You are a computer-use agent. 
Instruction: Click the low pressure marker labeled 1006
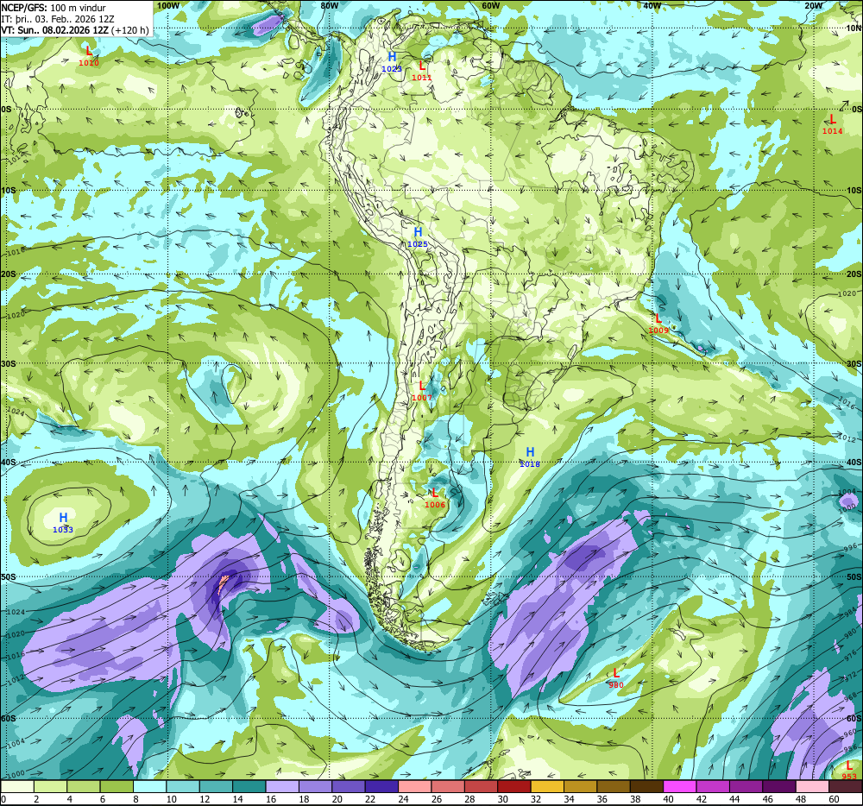(435, 498)
